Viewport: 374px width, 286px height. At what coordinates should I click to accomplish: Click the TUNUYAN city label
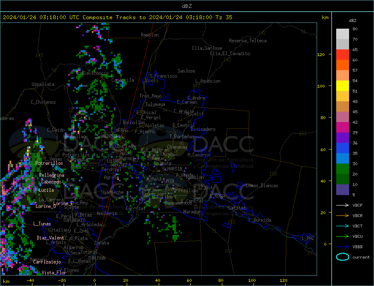(96, 258)
